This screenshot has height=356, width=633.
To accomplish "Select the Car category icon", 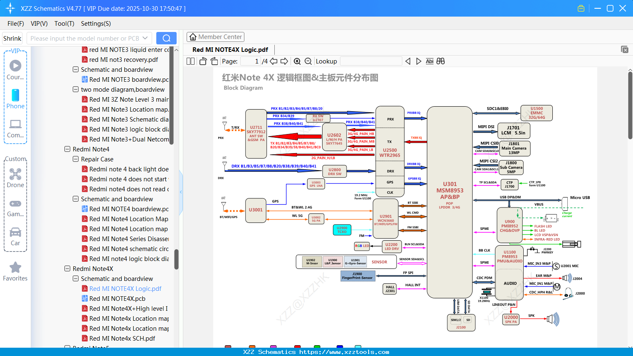I will click(x=15, y=236).
